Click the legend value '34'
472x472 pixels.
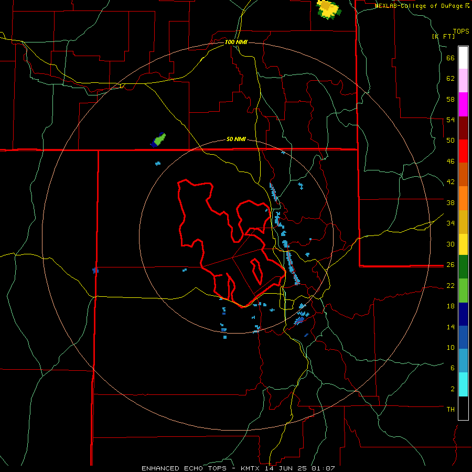click(450, 223)
